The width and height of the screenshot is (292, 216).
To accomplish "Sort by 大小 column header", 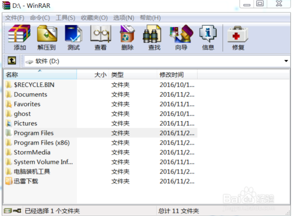I will coord(93,75).
